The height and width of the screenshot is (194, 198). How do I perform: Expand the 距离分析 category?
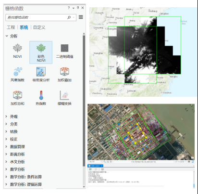pyautogui.click(x=6, y=154)
